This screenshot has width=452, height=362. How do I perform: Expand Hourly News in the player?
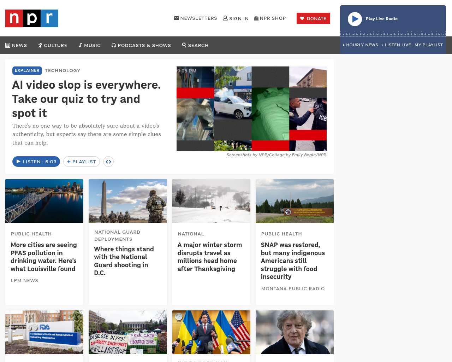pyautogui.click(x=361, y=45)
